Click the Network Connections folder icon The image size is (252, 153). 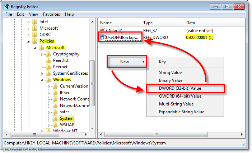(55, 99)
